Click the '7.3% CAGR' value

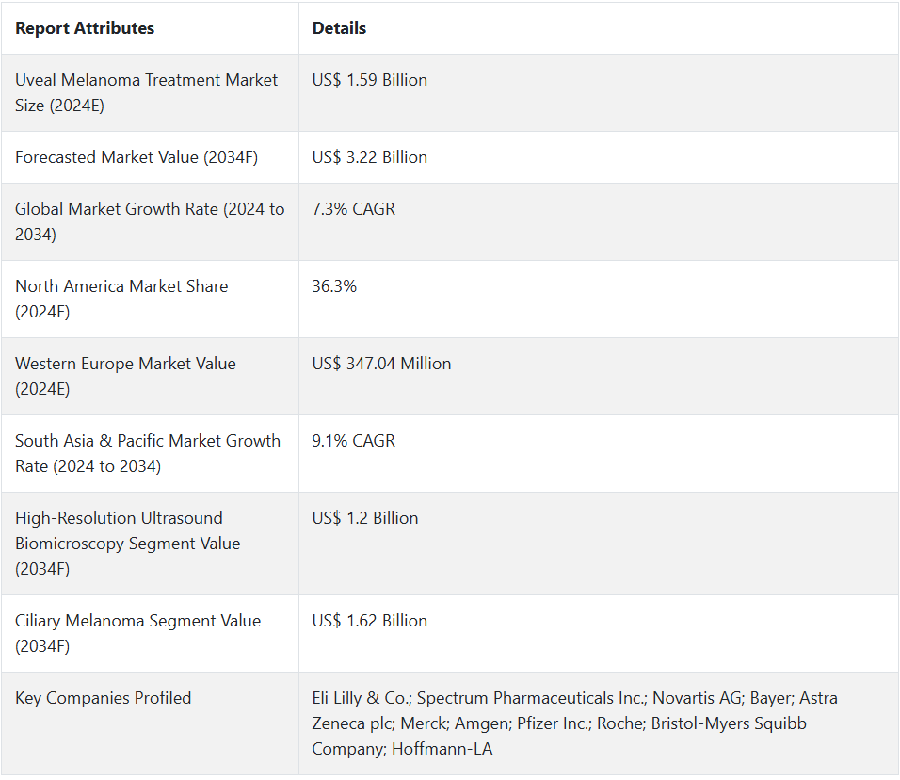pyautogui.click(x=354, y=209)
